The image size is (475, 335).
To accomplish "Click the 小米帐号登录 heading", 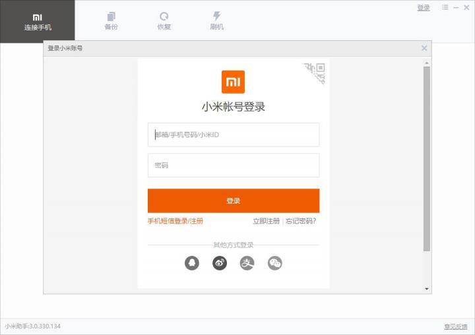I will pos(234,107).
